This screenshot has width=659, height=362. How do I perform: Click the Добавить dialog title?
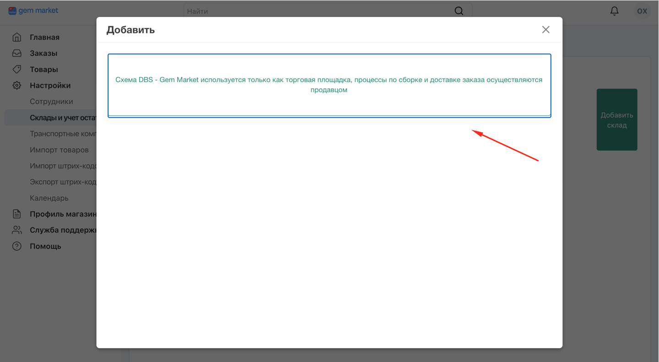pos(131,30)
